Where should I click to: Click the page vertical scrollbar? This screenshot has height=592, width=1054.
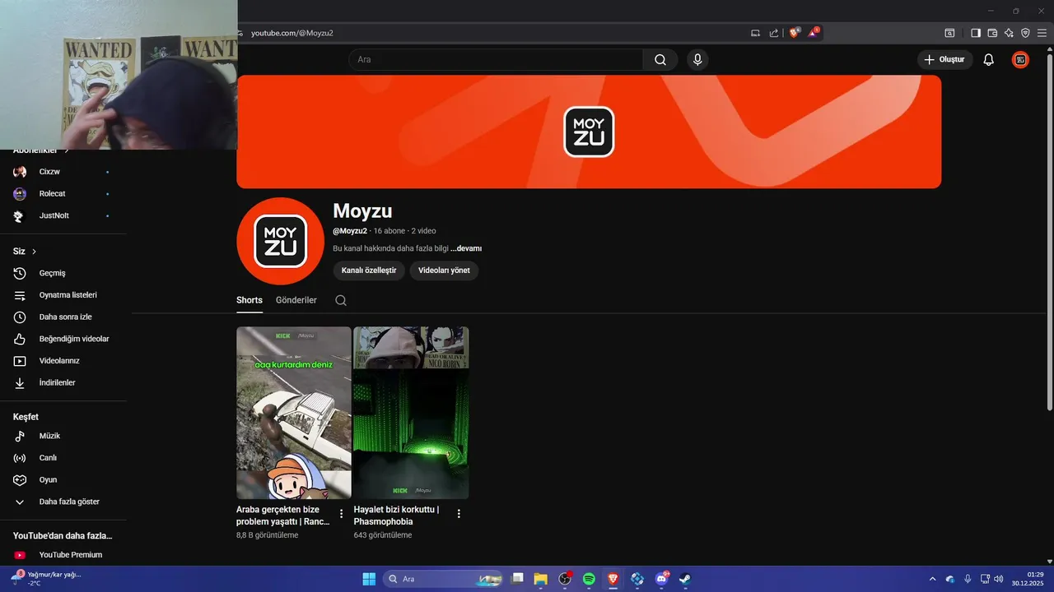(1049, 230)
